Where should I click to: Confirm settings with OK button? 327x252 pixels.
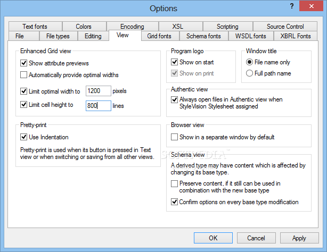(213, 238)
